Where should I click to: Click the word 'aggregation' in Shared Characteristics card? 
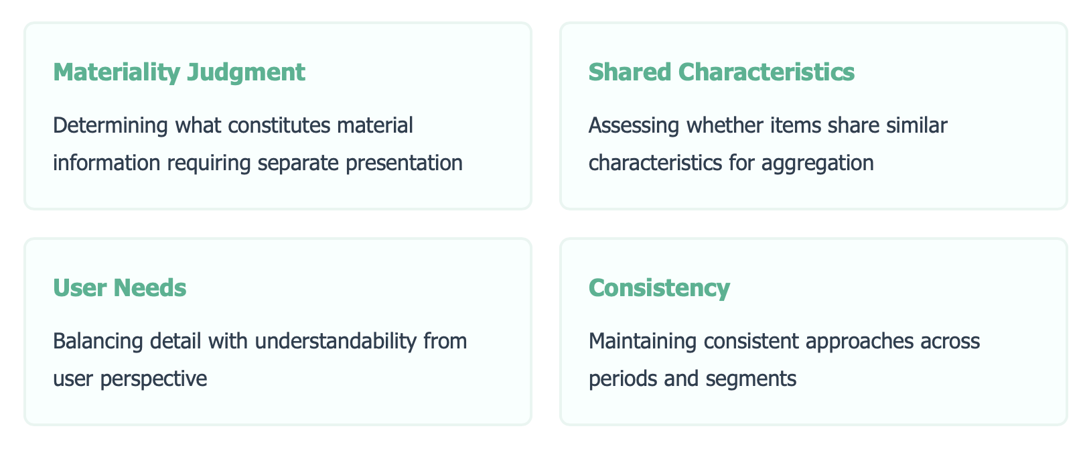coord(817,163)
